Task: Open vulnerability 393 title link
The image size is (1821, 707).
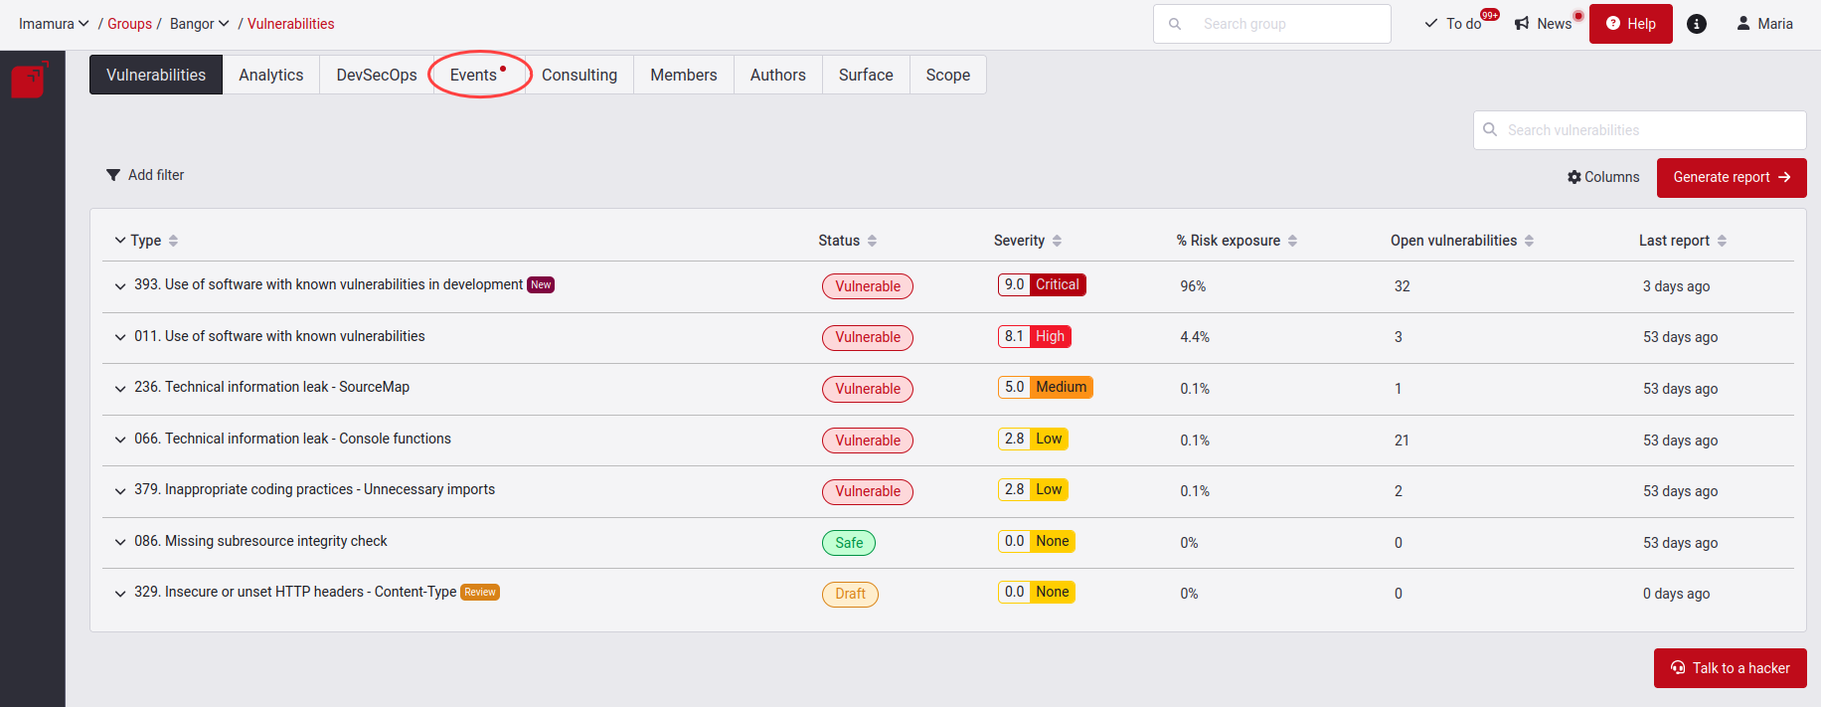Action: click(328, 284)
